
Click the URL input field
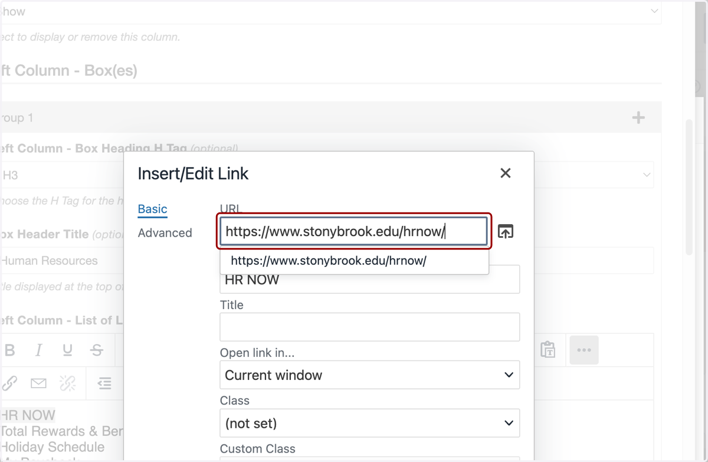[354, 231]
